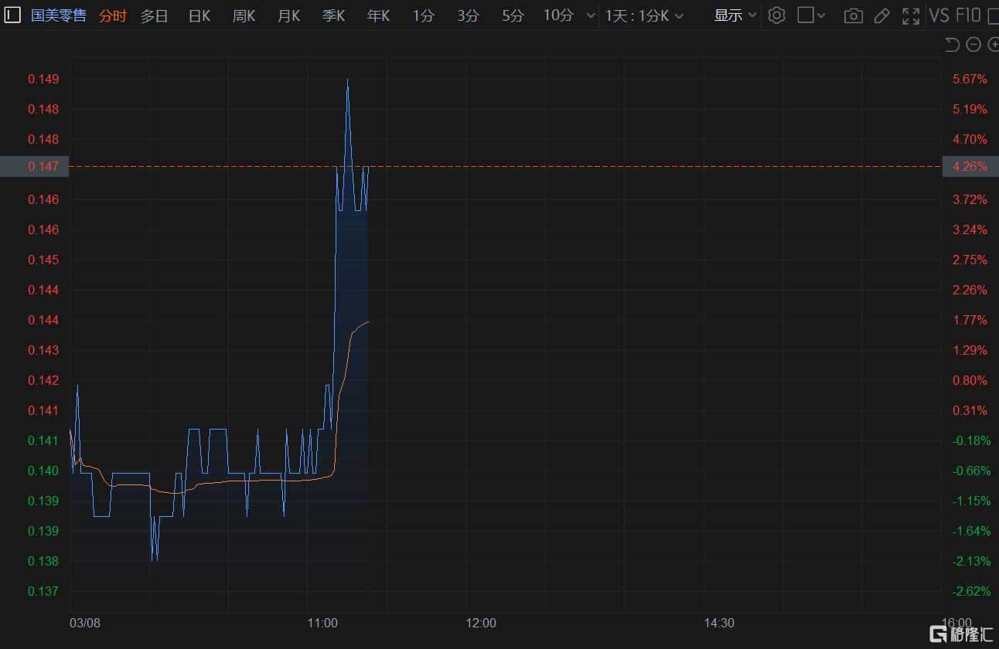Screen dimensions: 999x649
Task: Reset chart view with undo arrow
Action: coord(953,45)
